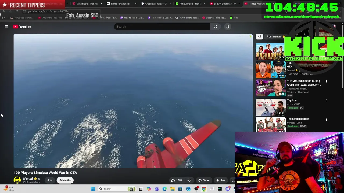This screenshot has height=193, width=344.
Task: Open The Malibu Club Is Ours thumbnail
Action: (270, 88)
